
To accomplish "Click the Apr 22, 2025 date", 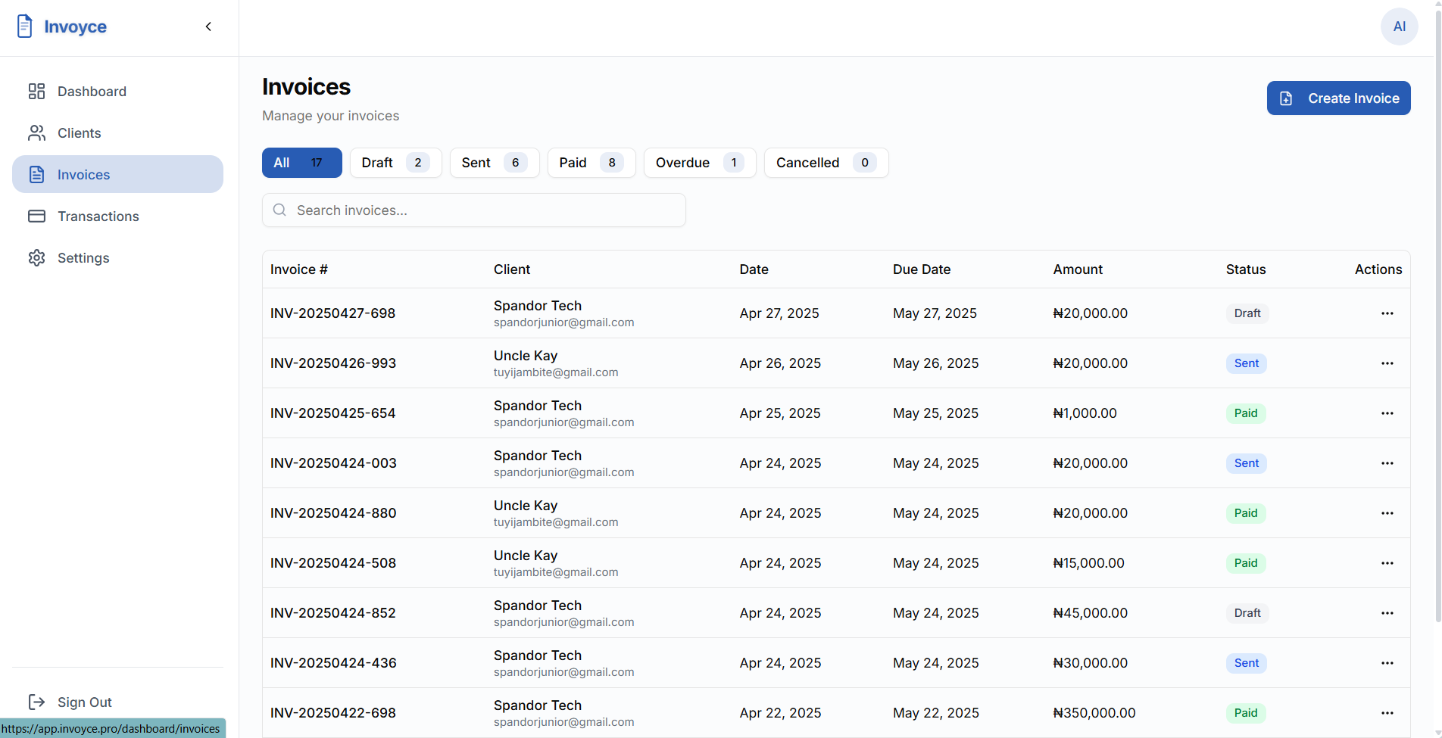I will click(779, 713).
